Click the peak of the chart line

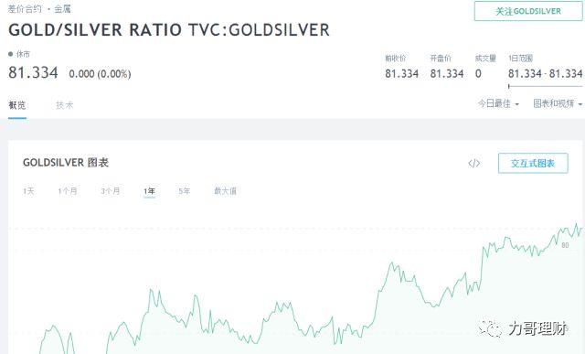[577, 224]
